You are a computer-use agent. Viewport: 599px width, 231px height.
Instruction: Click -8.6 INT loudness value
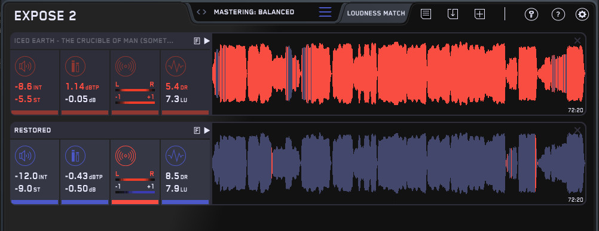coord(28,87)
